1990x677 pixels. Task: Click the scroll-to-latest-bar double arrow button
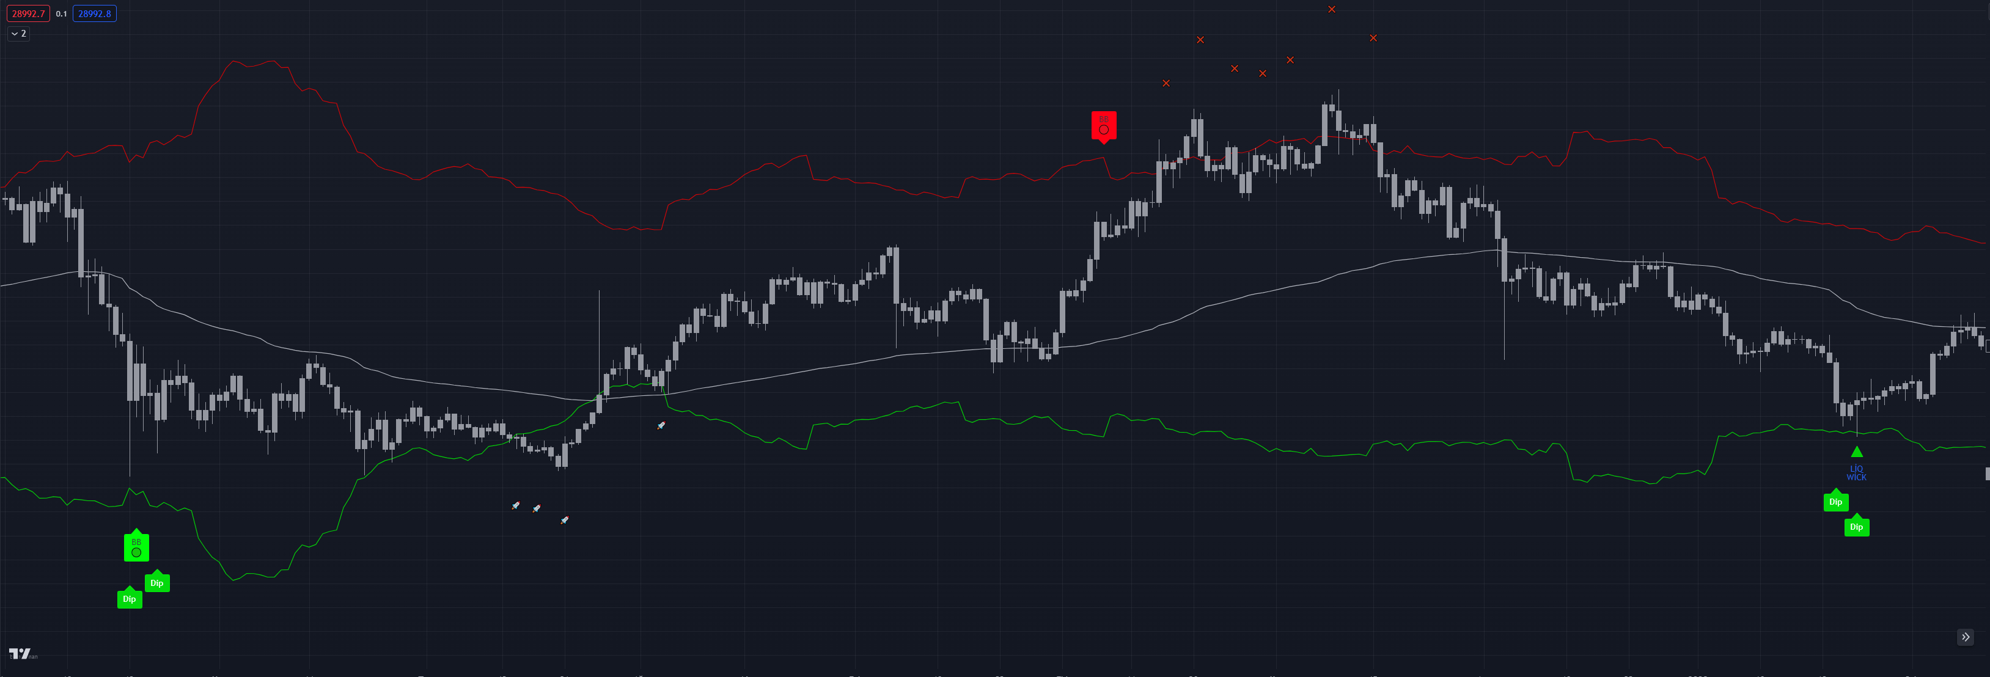click(1966, 637)
